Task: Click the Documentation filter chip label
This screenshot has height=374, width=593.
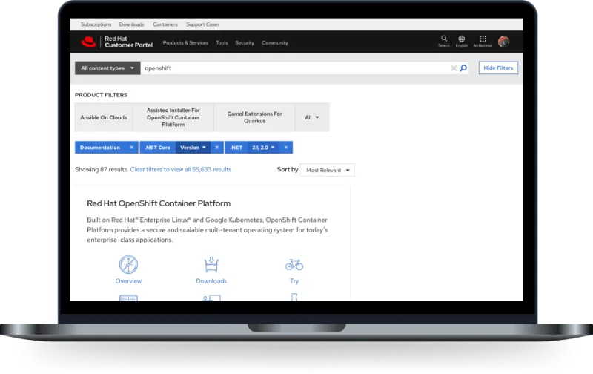Action: pyautogui.click(x=100, y=148)
